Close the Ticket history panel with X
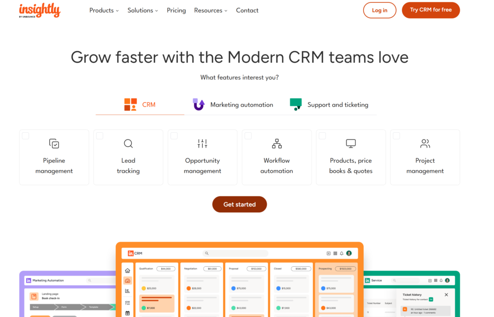The width and height of the screenshot is (494, 317). [x=446, y=295]
